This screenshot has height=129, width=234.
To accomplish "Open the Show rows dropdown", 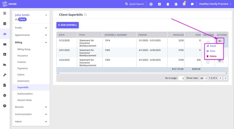I will (x=203, y=78).
